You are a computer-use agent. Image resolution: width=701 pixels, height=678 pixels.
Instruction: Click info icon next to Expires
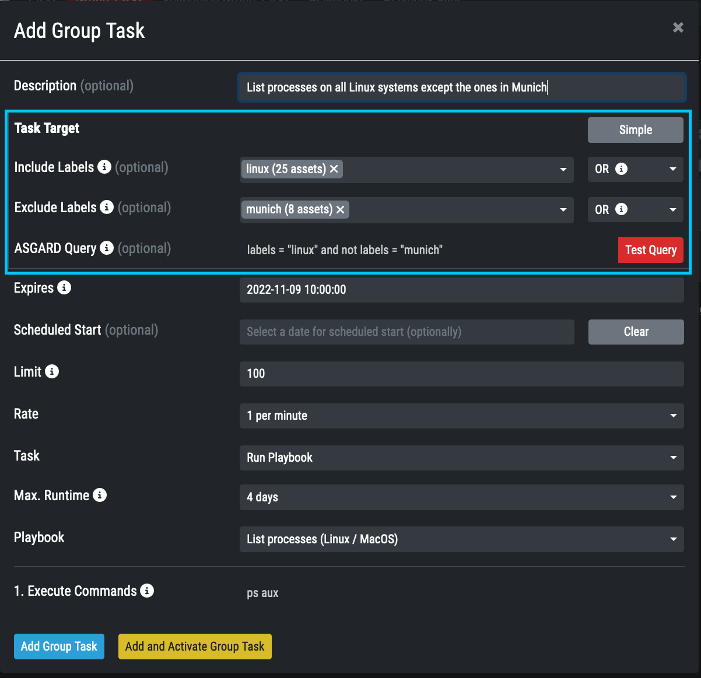click(64, 288)
